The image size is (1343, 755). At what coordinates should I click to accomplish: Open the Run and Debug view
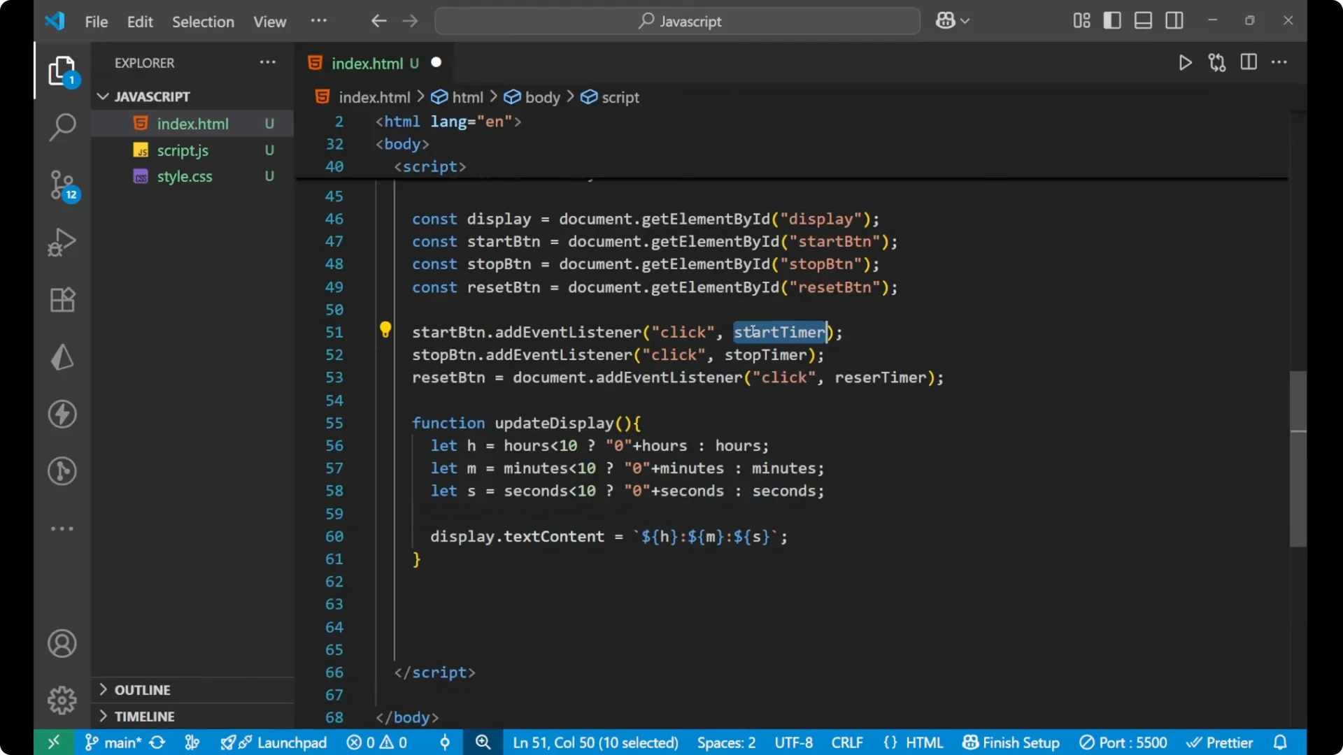(x=62, y=242)
